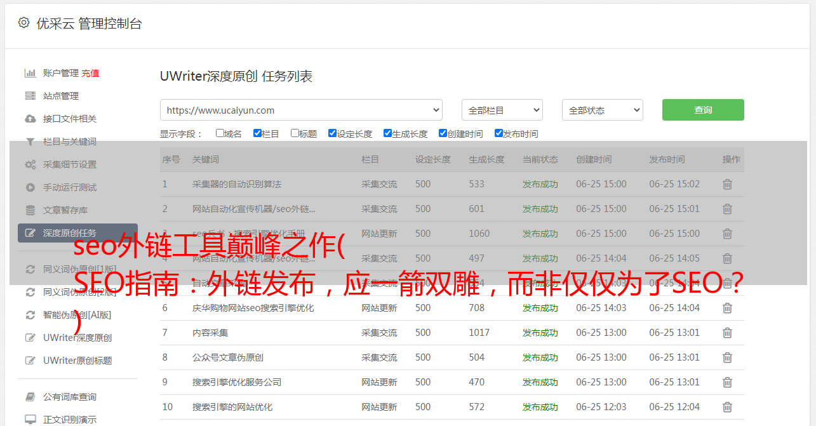Open UWriter原创标题 link
This screenshot has width=816, height=426.
(x=77, y=361)
